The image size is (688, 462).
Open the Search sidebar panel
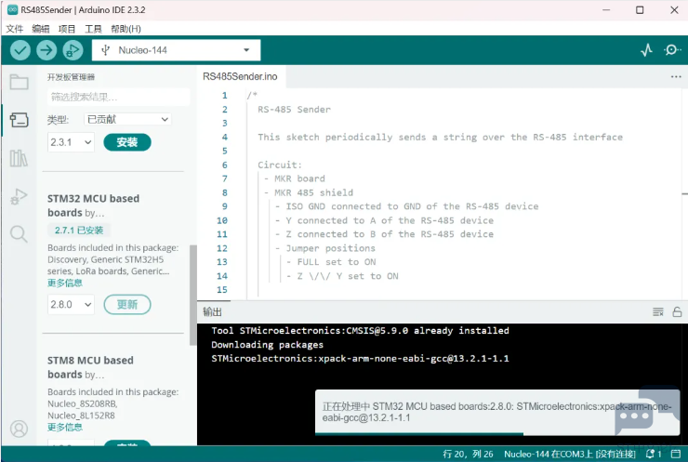click(x=19, y=234)
